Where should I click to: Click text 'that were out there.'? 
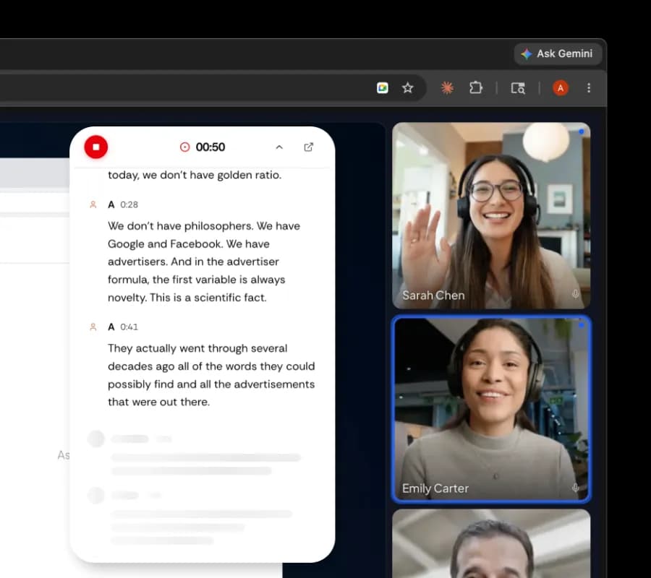coord(158,402)
